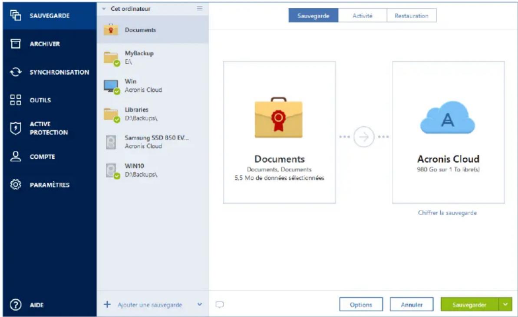Select the WIN10 backup name

134,166
